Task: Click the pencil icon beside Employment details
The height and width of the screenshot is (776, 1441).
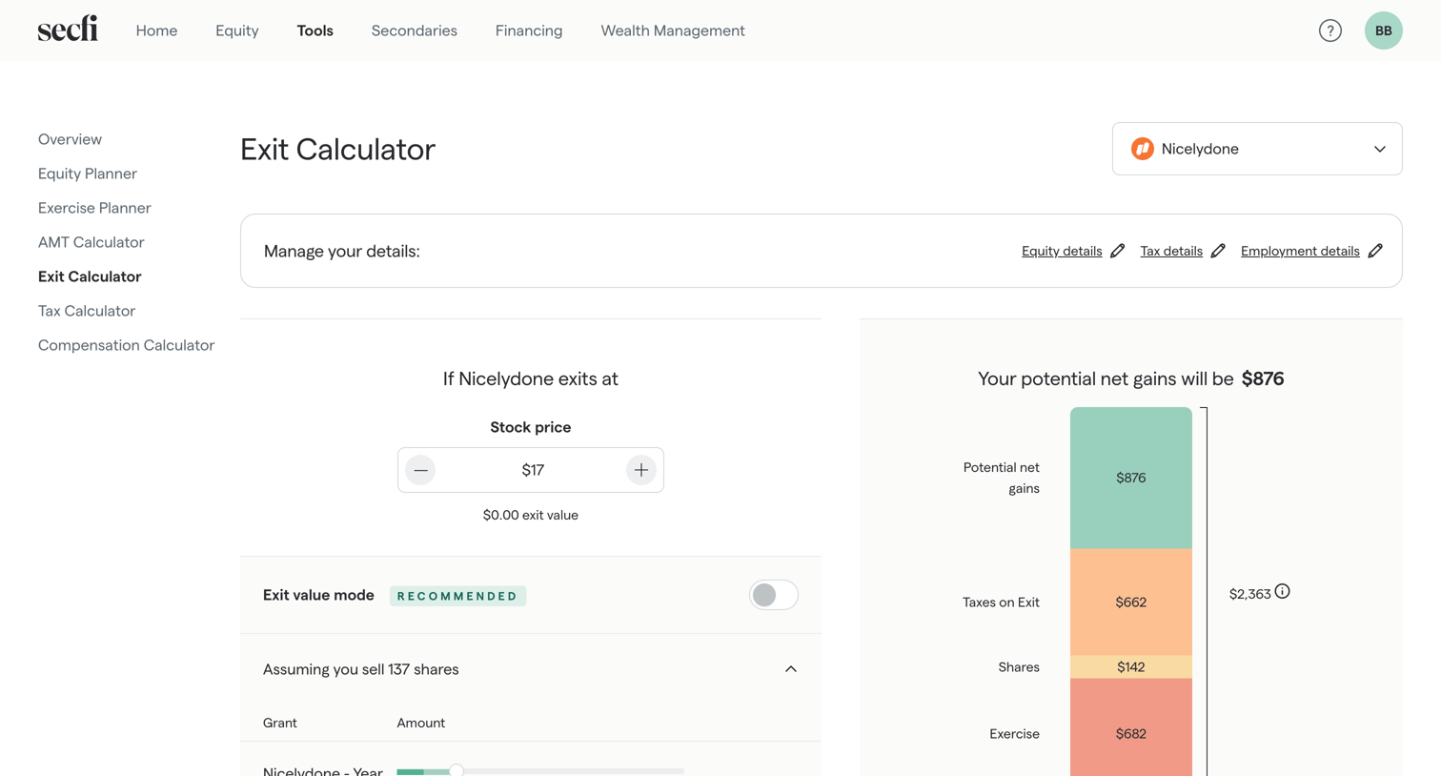Action: 1375,251
